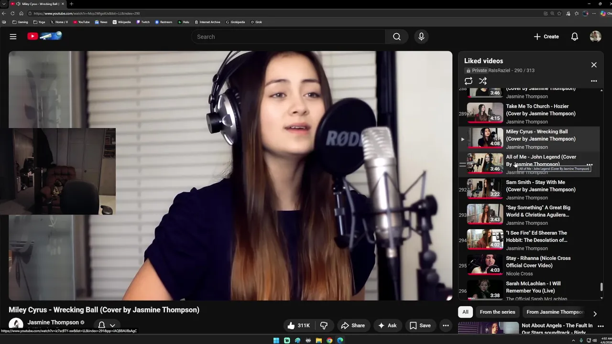Open File Explorer from taskbar
This screenshot has width=612, height=344.
point(319,340)
